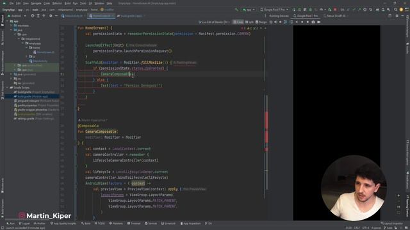410x230 pixels.
Task: Select gradle.properties in project tree
Action: (x=36, y=105)
